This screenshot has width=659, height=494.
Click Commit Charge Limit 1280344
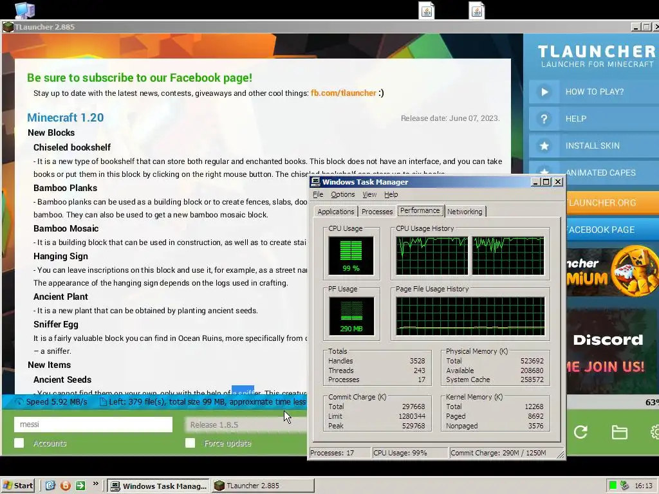coord(412,416)
